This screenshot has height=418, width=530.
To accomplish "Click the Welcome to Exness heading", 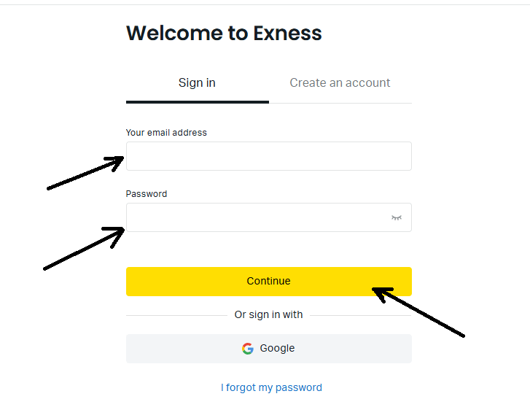I will pyautogui.click(x=224, y=33).
